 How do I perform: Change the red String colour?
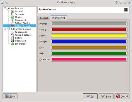(89, 30)
